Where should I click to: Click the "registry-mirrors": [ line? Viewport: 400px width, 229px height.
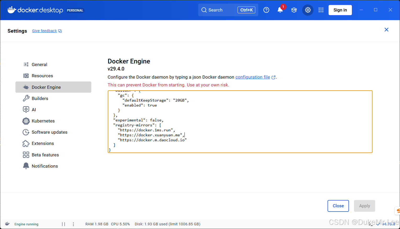click(x=137, y=125)
